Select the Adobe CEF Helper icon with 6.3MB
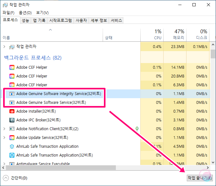This screenshot has width=216, height=186. (x=12, y=85)
